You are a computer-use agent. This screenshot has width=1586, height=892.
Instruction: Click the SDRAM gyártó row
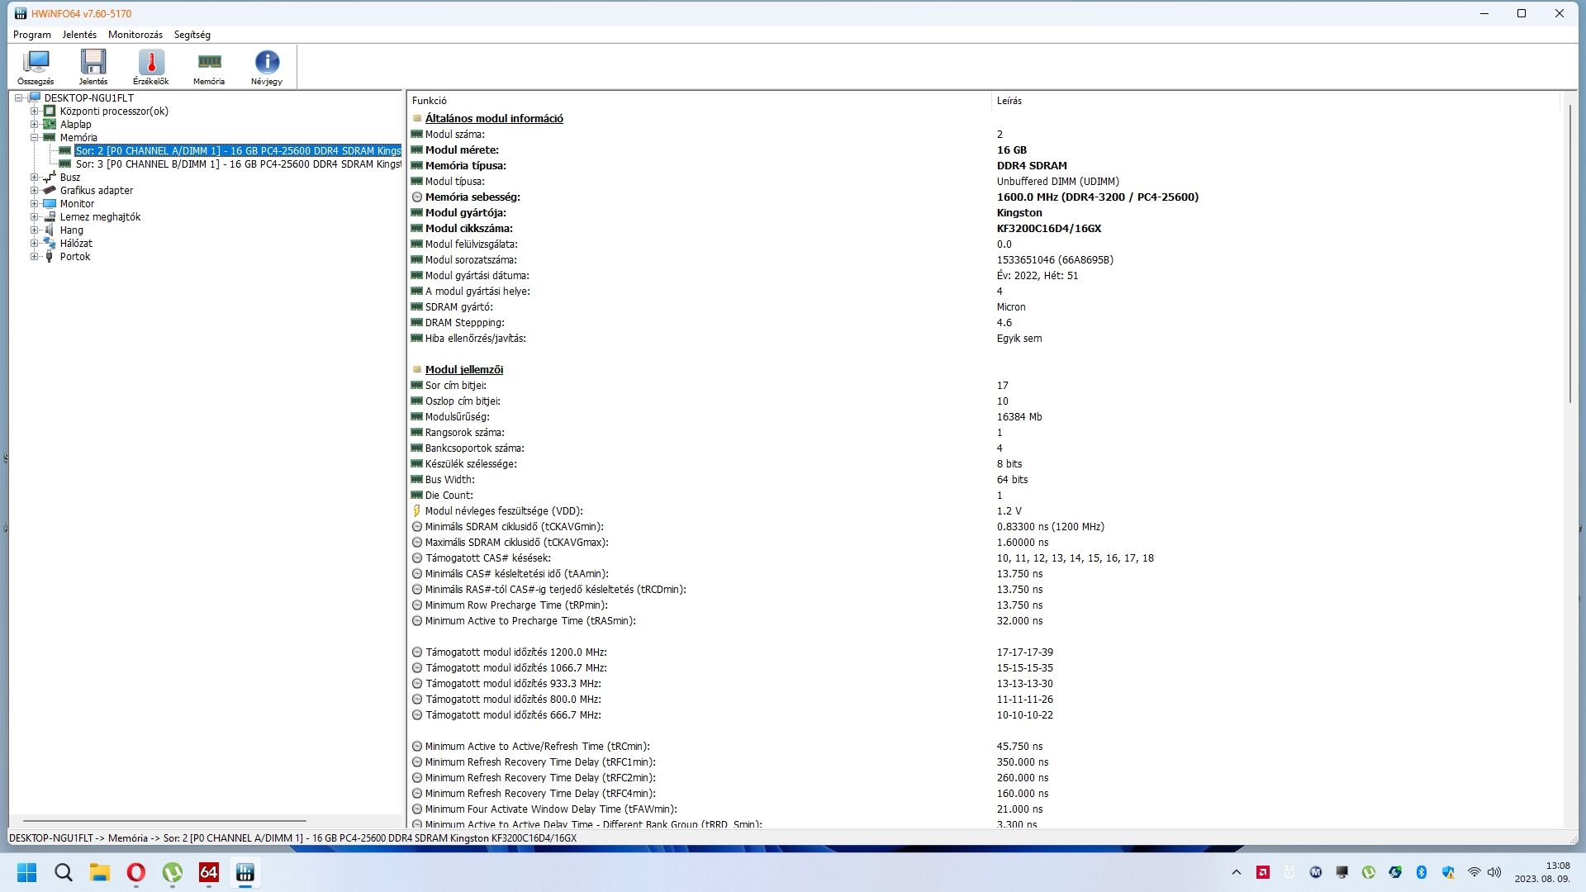click(x=986, y=306)
